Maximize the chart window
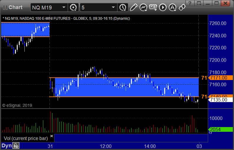Image resolution: width=234 pixels, height=150 pixels. 217,3
